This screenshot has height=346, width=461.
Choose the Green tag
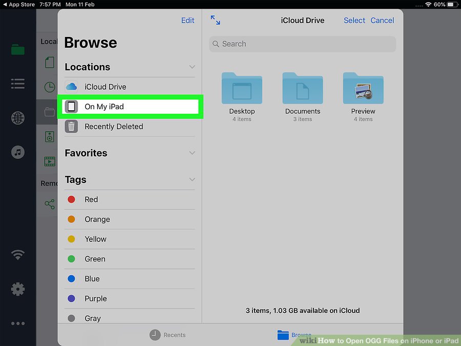coord(130,259)
